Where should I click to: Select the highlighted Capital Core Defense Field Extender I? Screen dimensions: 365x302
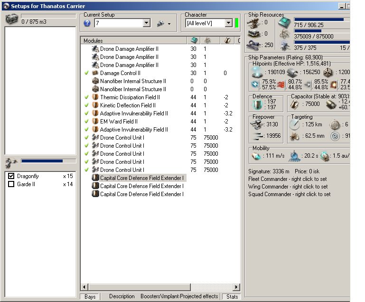(142, 178)
